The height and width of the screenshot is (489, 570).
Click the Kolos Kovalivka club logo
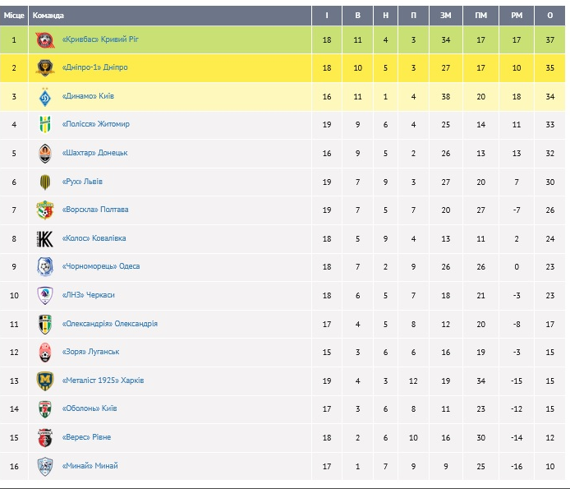(44, 238)
